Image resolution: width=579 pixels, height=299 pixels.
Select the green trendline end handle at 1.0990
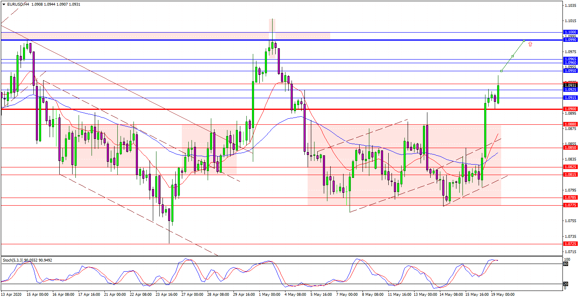click(524, 41)
